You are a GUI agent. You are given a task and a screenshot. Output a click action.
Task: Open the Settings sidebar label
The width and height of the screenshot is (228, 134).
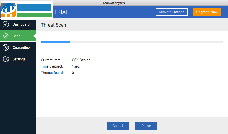tap(19, 59)
